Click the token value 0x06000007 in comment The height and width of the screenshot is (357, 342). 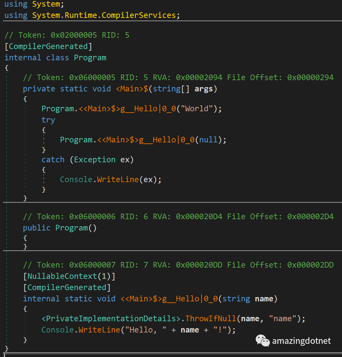[x=92, y=265]
